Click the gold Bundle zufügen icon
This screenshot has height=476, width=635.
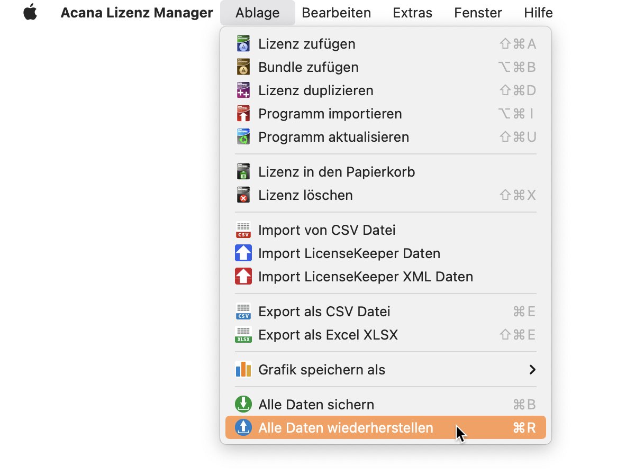(x=243, y=67)
